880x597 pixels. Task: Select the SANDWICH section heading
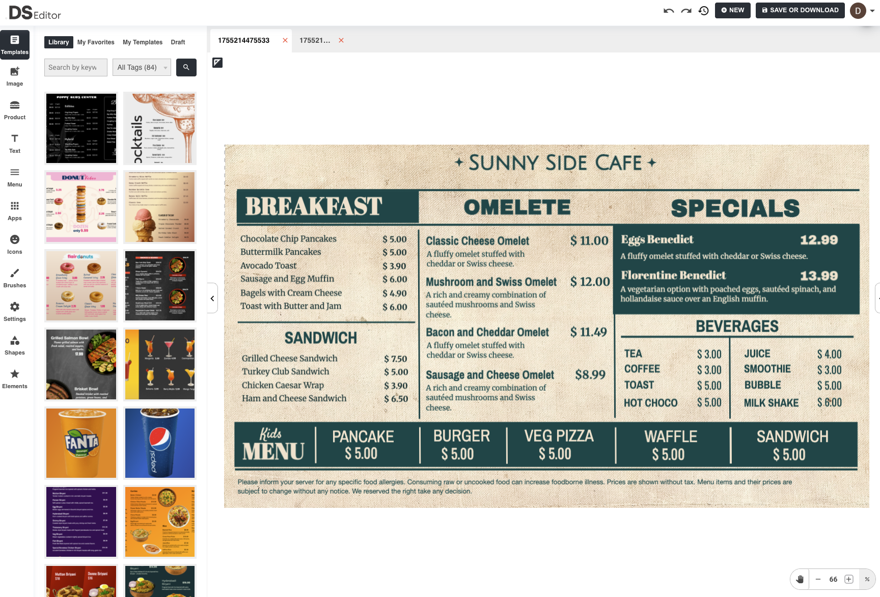click(x=321, y=338)
